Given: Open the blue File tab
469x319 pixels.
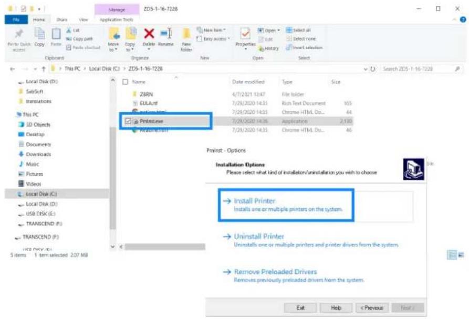Looking at the screenshot, I should (16, 19).
